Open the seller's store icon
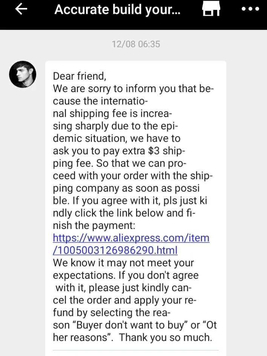This screenshot has height=356, width=267. click(x=211, y=9)
